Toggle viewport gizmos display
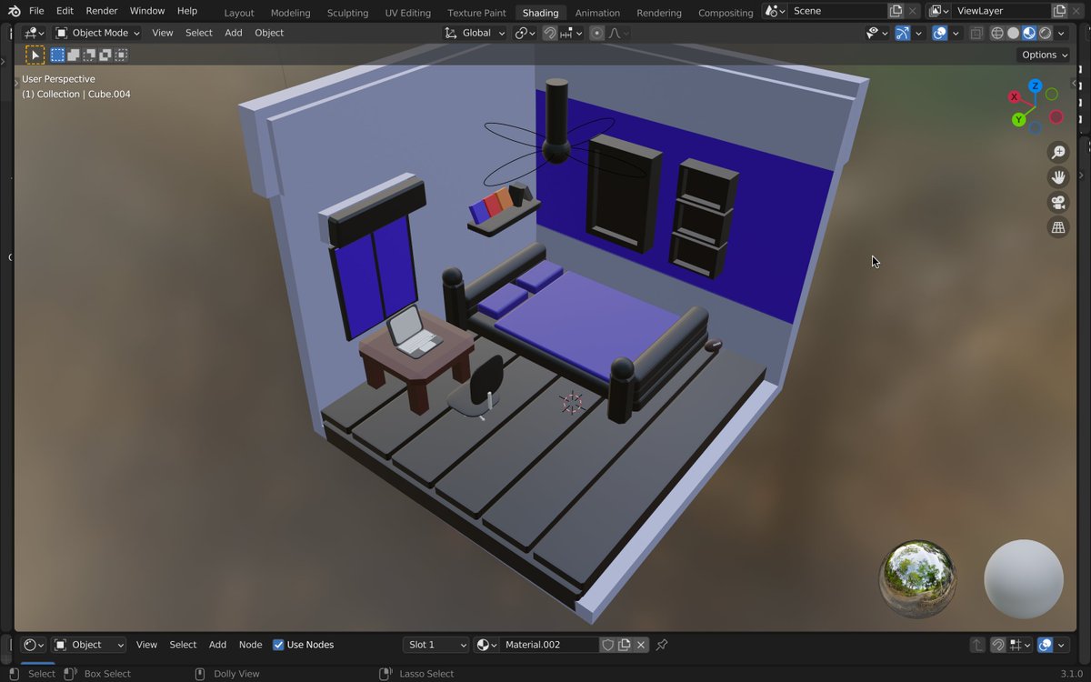Screen dimensions: 1091x682 (902, 33)
